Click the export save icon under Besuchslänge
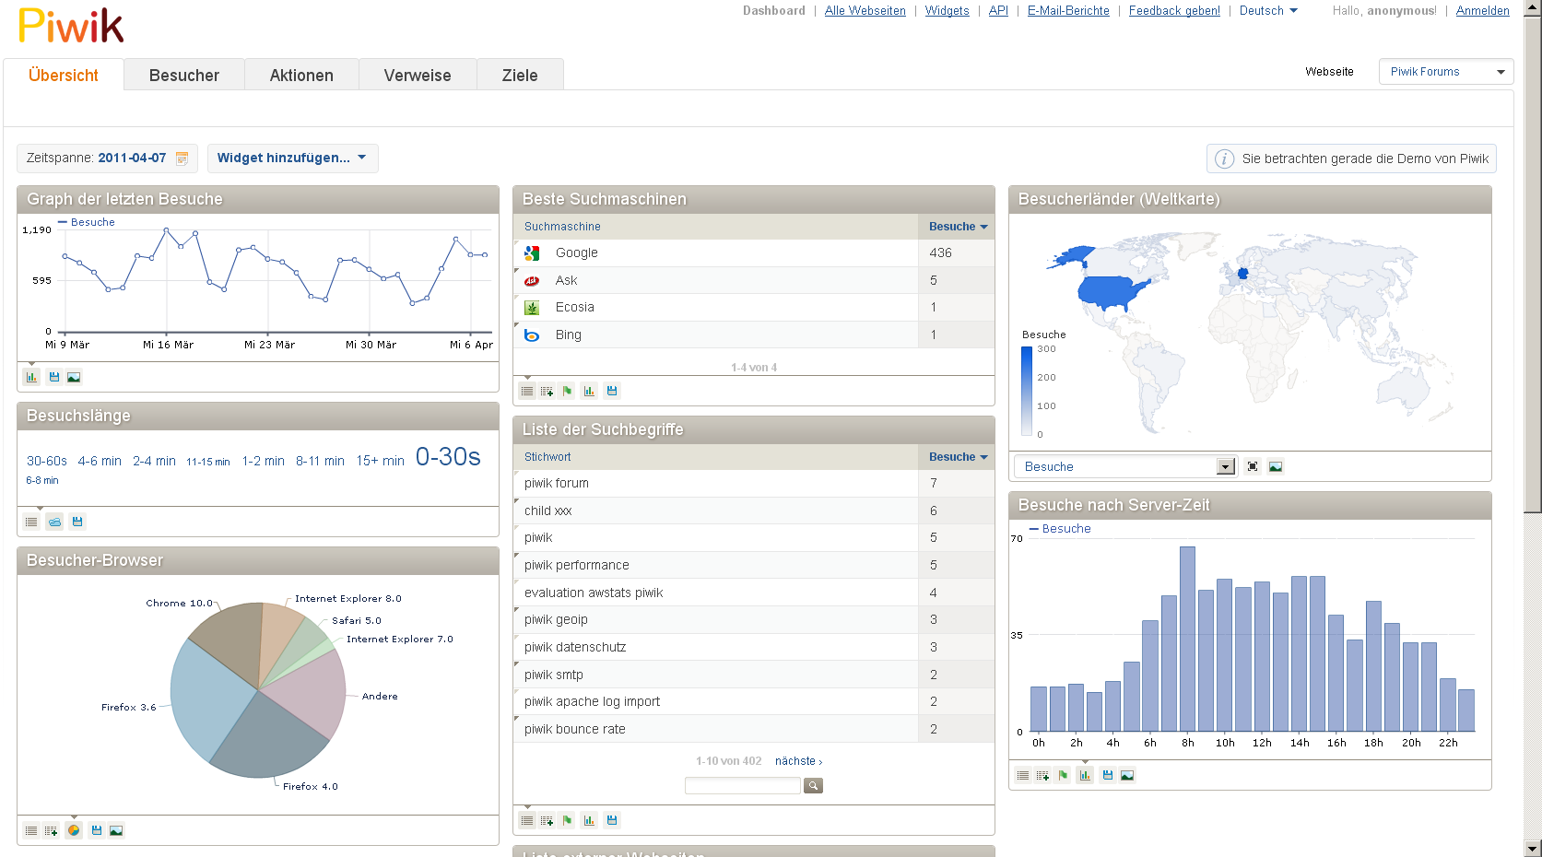1542x857 pixels. point(77,522)
